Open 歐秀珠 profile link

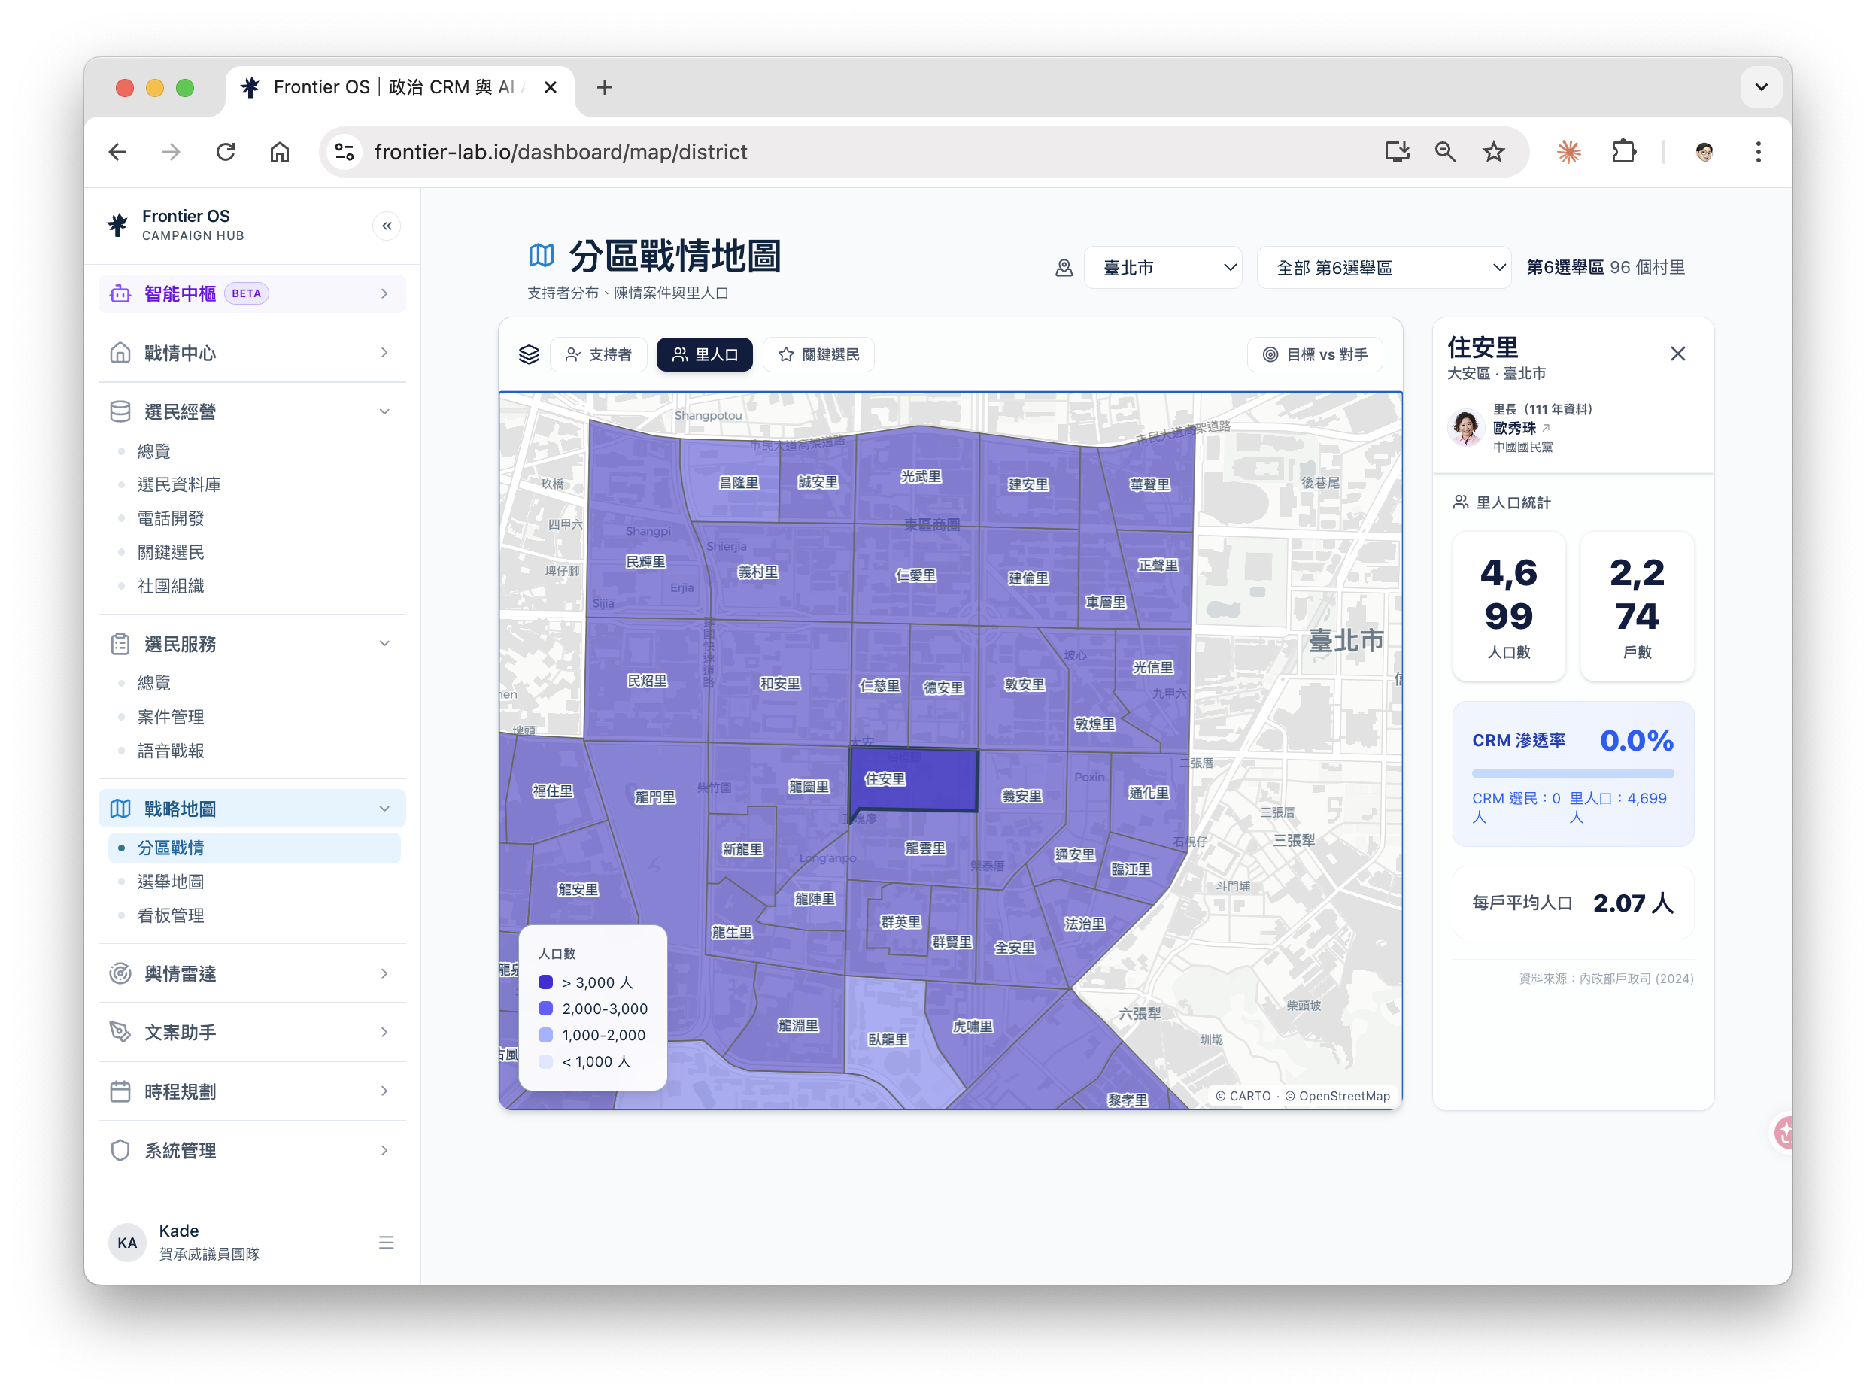(1520, 429)
